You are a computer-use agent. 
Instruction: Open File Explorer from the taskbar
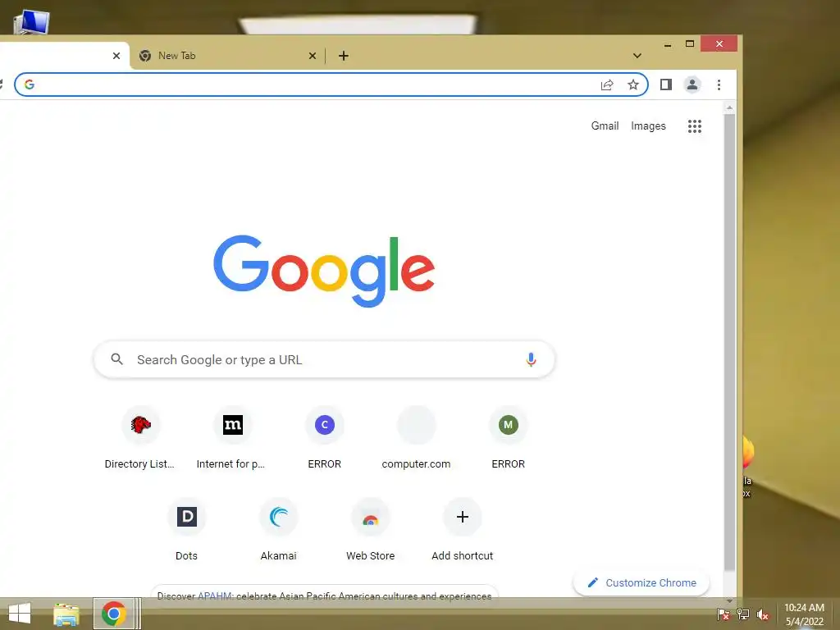66,614
